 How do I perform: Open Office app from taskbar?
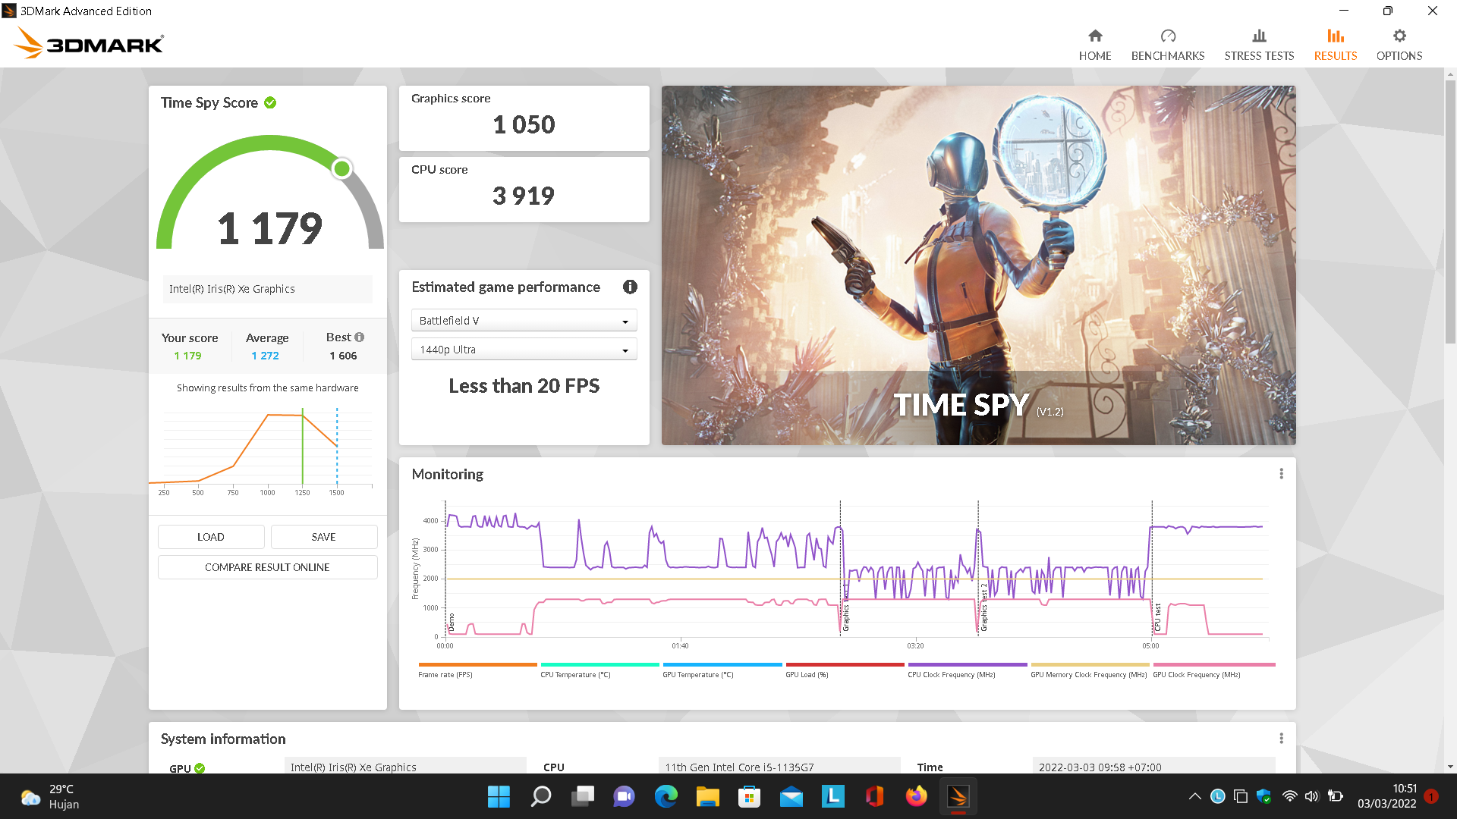(x=875, y=796)
